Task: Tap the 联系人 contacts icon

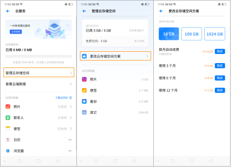Action: coord(8,117)
